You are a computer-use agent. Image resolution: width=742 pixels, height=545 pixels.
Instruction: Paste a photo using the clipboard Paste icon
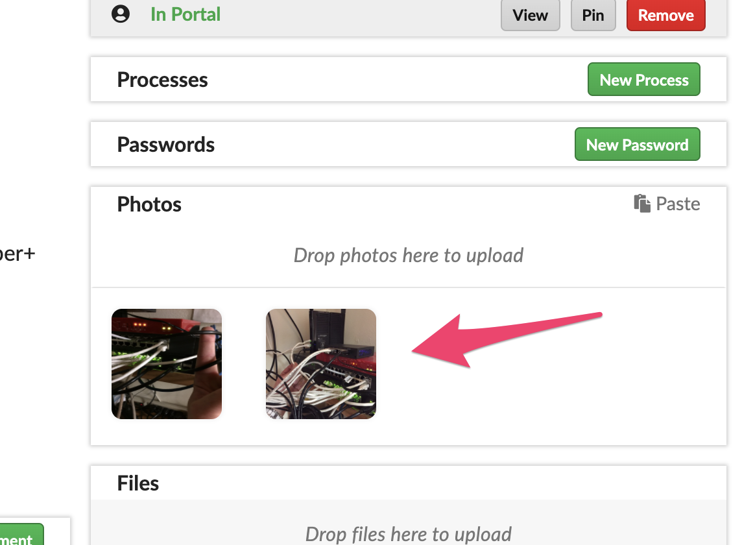pyautogui.click(x=641, y=203)
